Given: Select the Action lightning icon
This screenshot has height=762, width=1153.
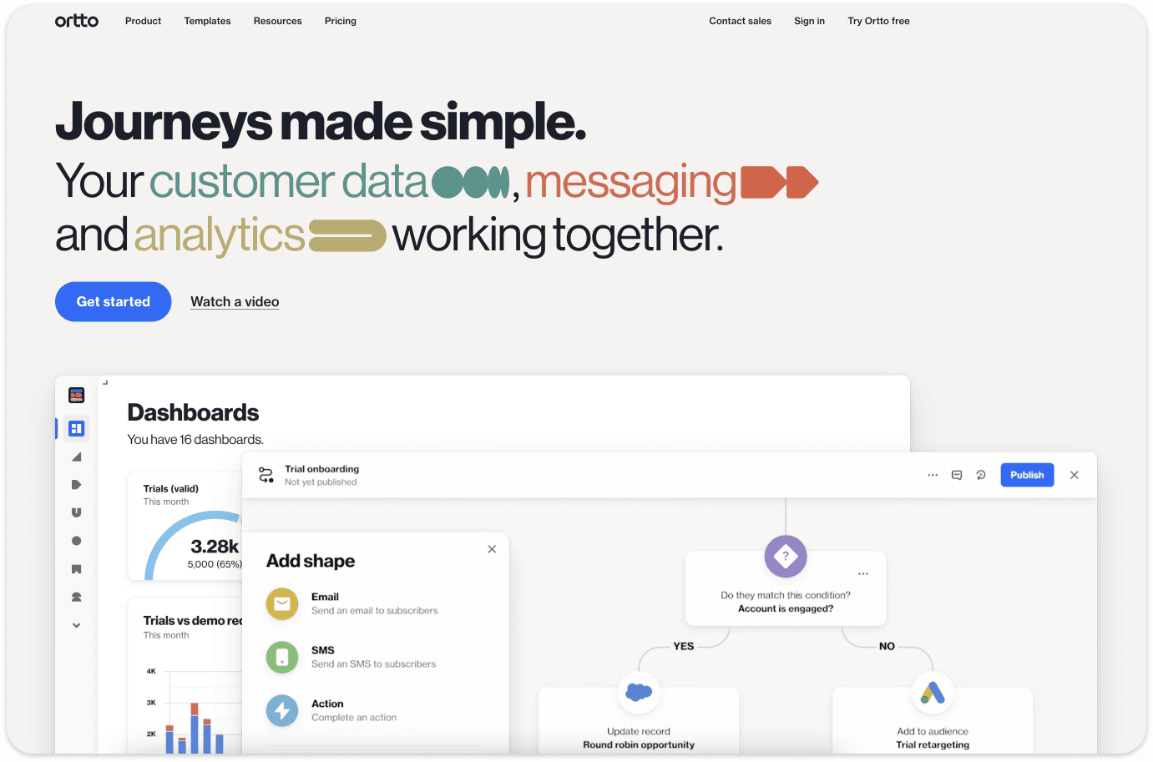Looking at the screenshot, I should [282, 710].
